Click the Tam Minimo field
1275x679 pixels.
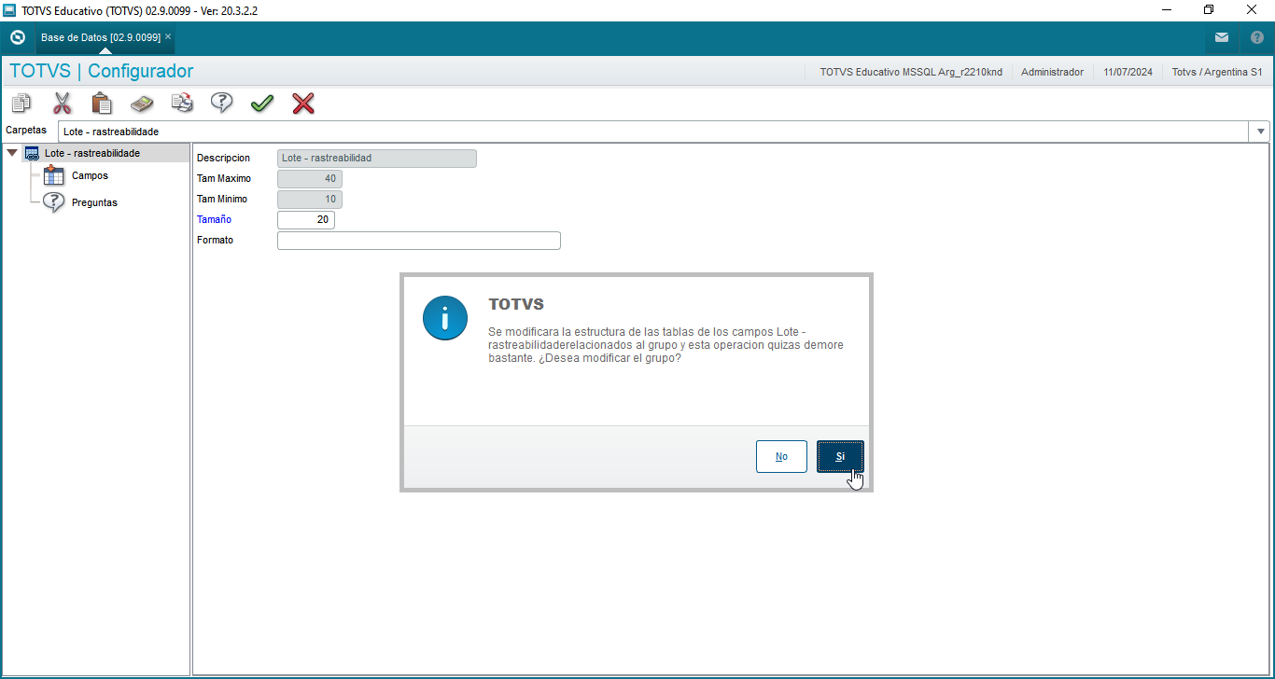tap(310, 200)
